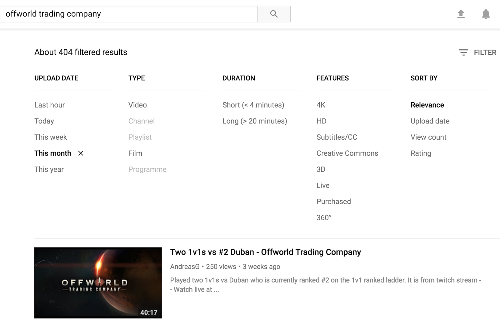This screenshot has width=500, height=324.
Task: Enable the Creative Commons filter
Action: 347,153
